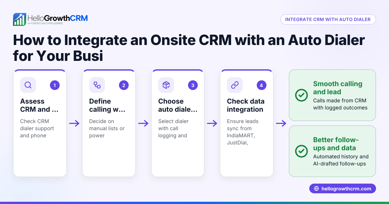Click the globe icon beside hellogrowthcrm.com

pyautogui.click(x=316, y=188)
